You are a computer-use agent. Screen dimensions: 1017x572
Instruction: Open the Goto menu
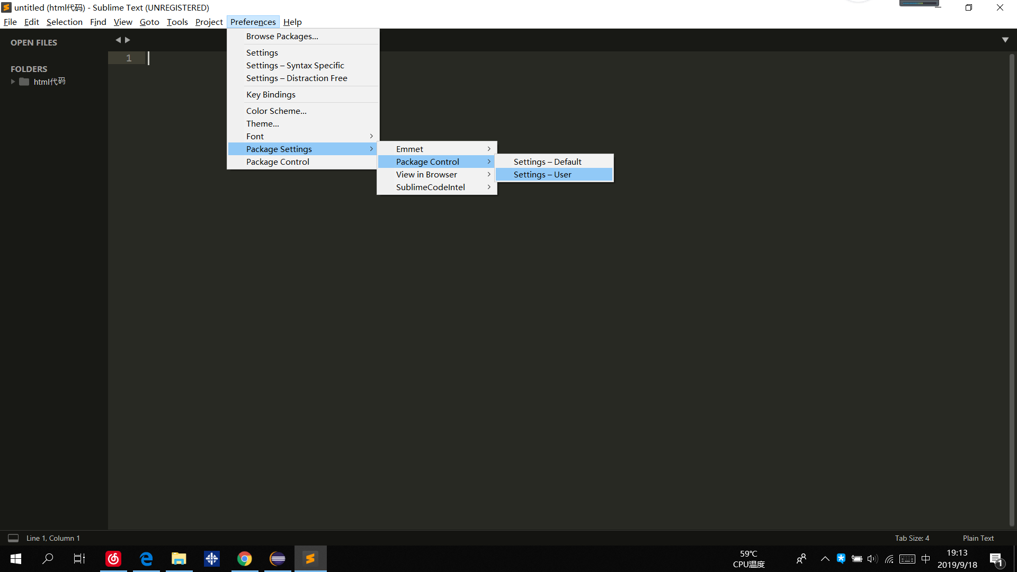click(x=149, y=22)
